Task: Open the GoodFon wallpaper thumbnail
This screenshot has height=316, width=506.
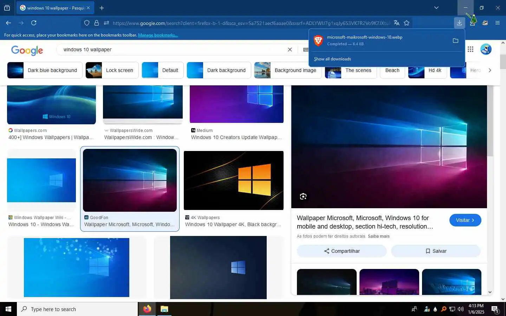Action: [130, 180]
